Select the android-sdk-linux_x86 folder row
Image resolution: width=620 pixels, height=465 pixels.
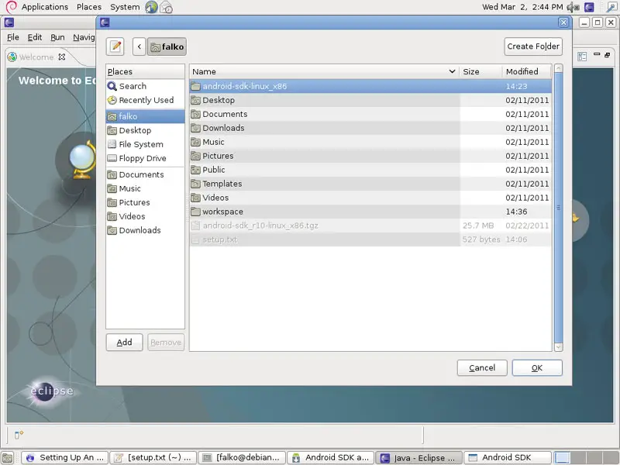(x=370, y=86)
